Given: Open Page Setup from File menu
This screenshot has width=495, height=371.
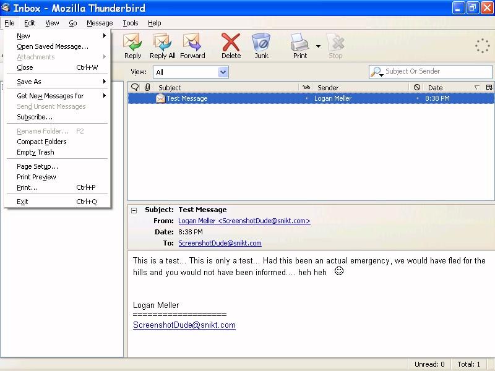Looking at the screenshot, I should [57, 166].
